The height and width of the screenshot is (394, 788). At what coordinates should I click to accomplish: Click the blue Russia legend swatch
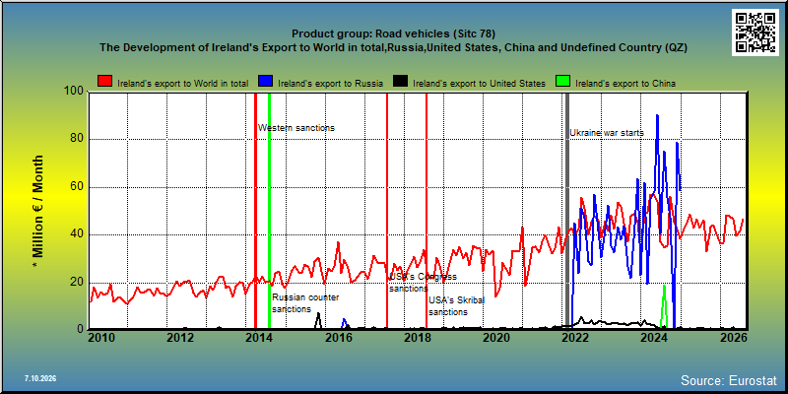click(x=265, y=82)
